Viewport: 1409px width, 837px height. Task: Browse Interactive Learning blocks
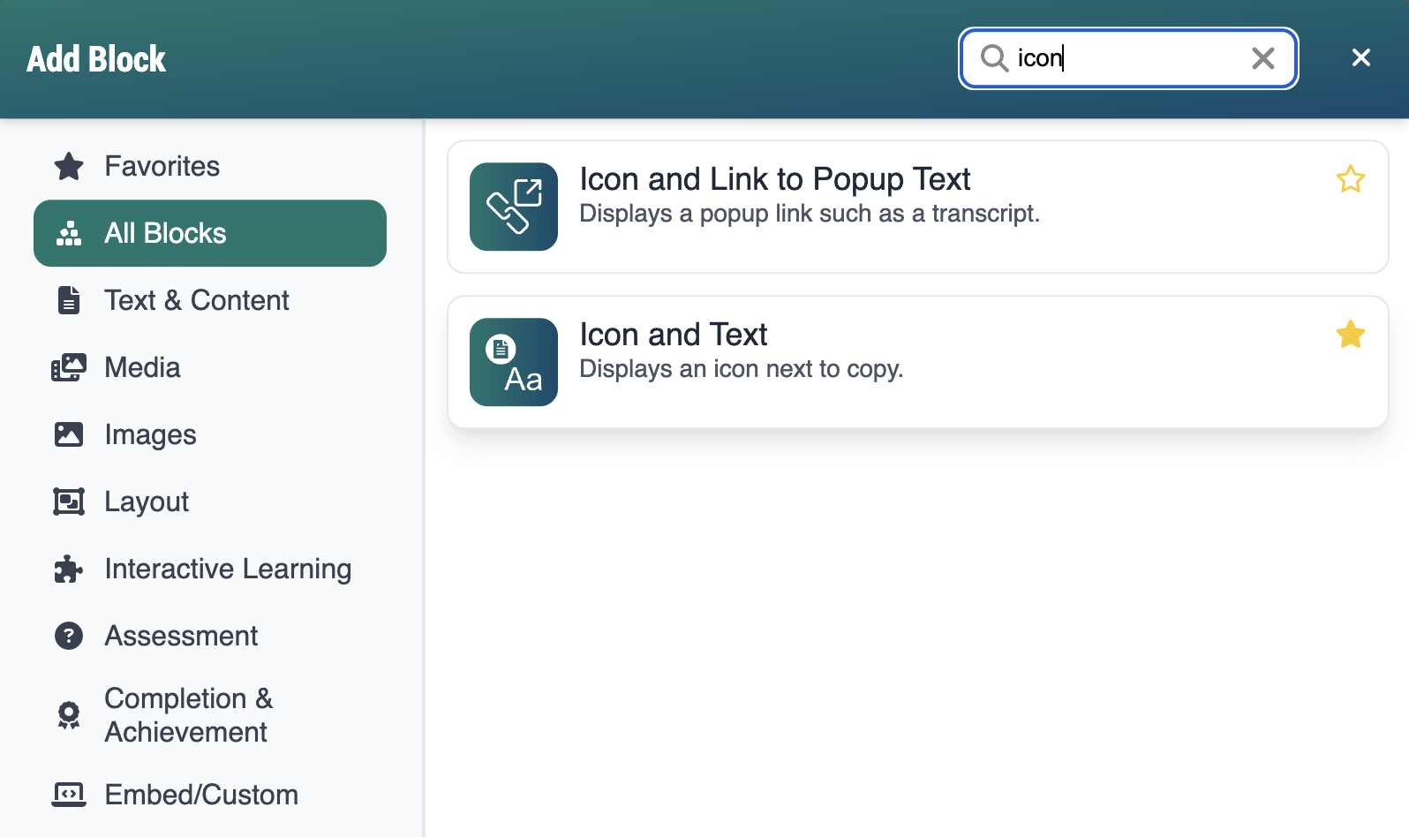pos(210,569)
